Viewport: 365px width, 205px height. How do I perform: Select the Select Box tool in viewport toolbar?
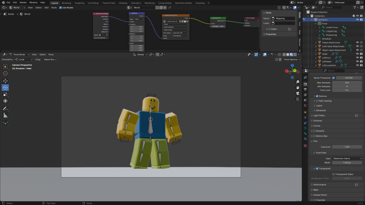point(5,67)
